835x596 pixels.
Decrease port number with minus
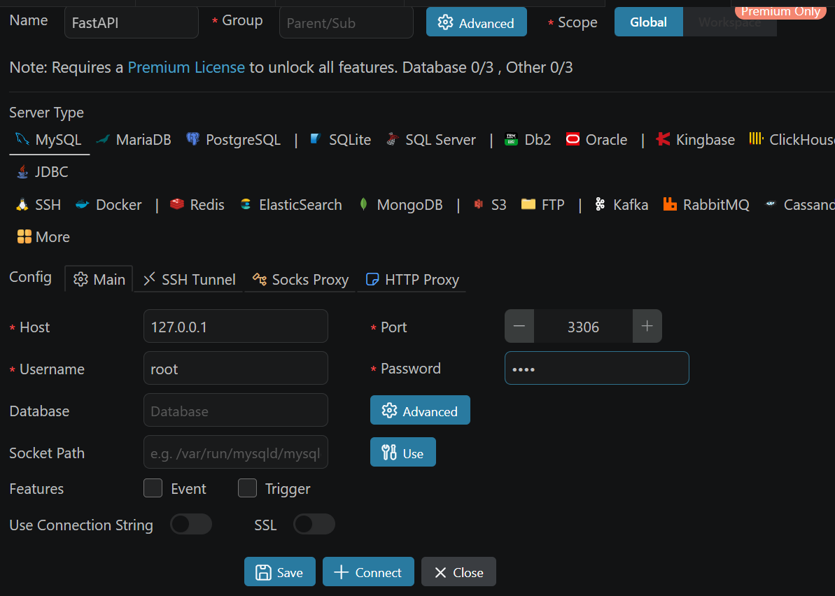519,326
